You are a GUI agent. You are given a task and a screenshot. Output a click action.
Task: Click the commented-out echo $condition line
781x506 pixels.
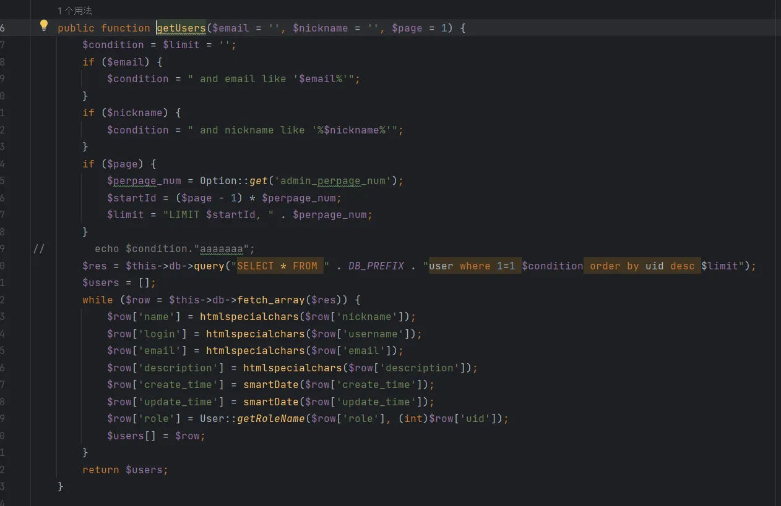pyautogui.click(x=174, y=248)
